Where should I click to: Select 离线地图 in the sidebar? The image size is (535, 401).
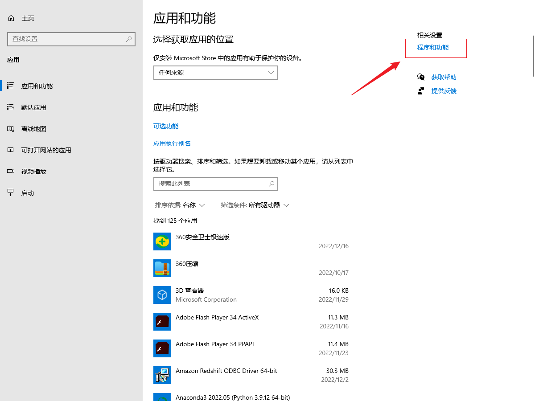click(x=34, y=129)
